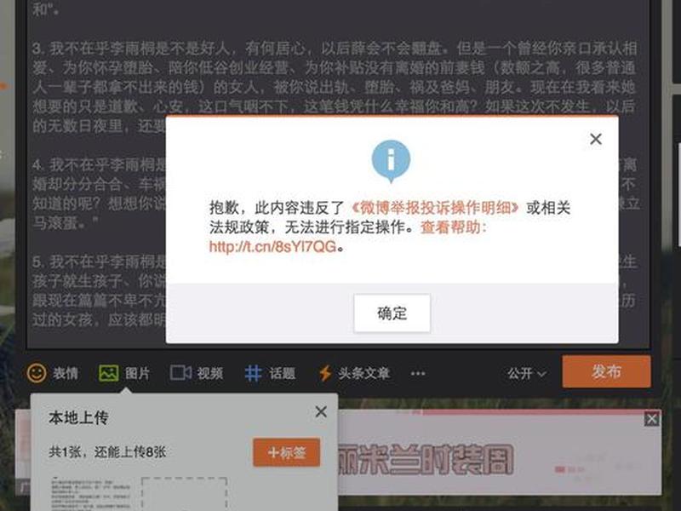Click the blue info icon in dialog
This screenshot has width=681, height=511.
391,160
